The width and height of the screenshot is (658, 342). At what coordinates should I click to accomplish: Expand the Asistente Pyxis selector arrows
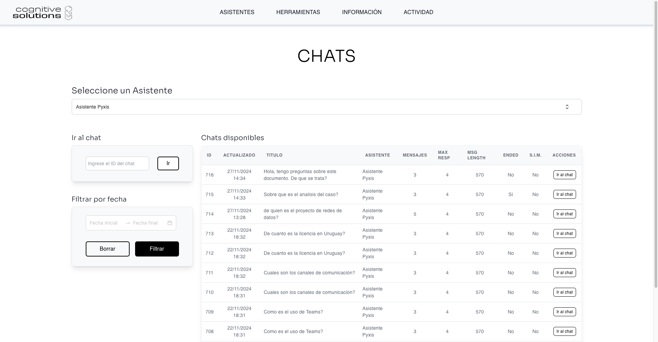pyautogui.click(x=567, y=107)
